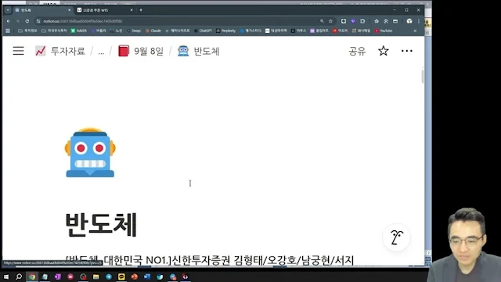The height and width of the screenshot is (282, 501).
Task: Open the DeepL bookmark
Action: pyautogui.click(x=134, y=31)
